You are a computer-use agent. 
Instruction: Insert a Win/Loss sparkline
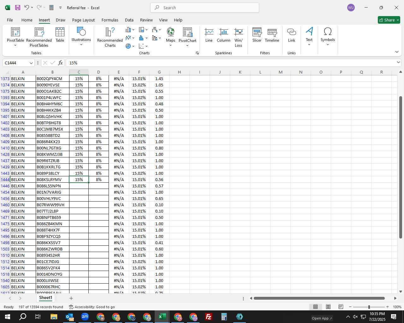[239, 37]
